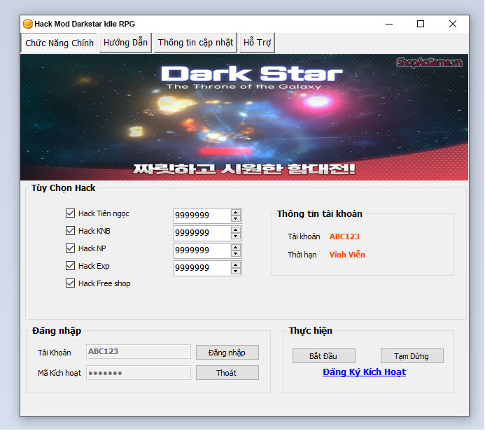Toggle the Hack Tiên ngọc checkbox
The image size is (485, 431).
click(x=70, y=213)
